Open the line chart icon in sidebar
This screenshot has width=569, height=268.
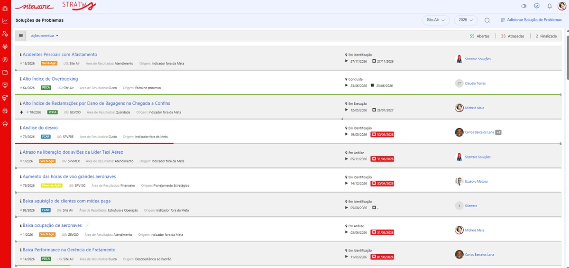click(x=5, y=21)
